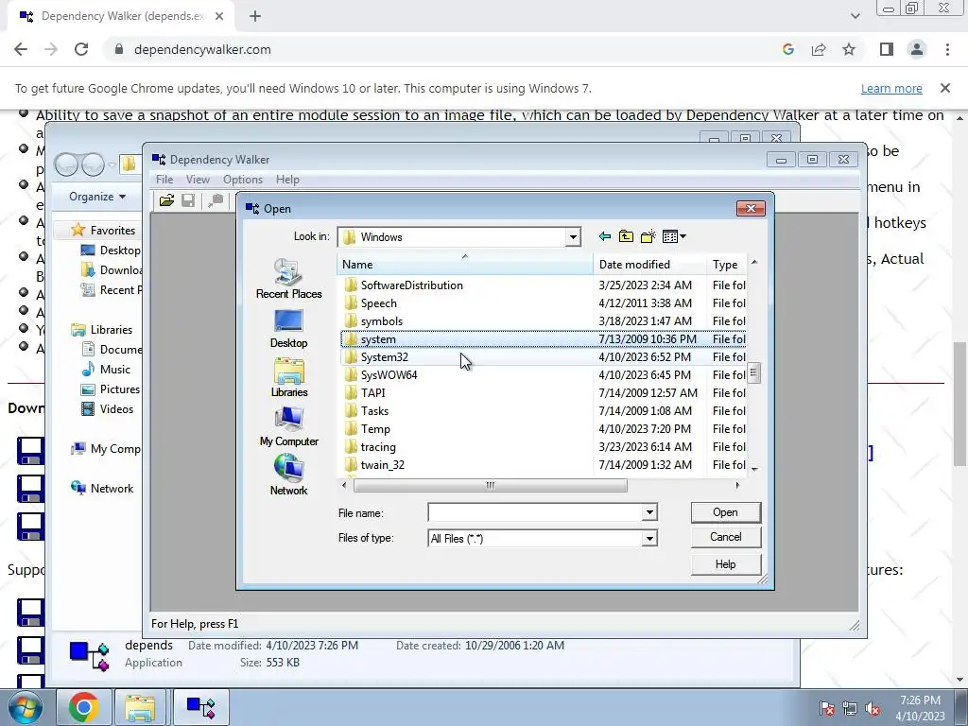The height and width of the screenshot is (726, 968).
Task: Expand the Files of type dropdown
Action: [x=649, y=539]
